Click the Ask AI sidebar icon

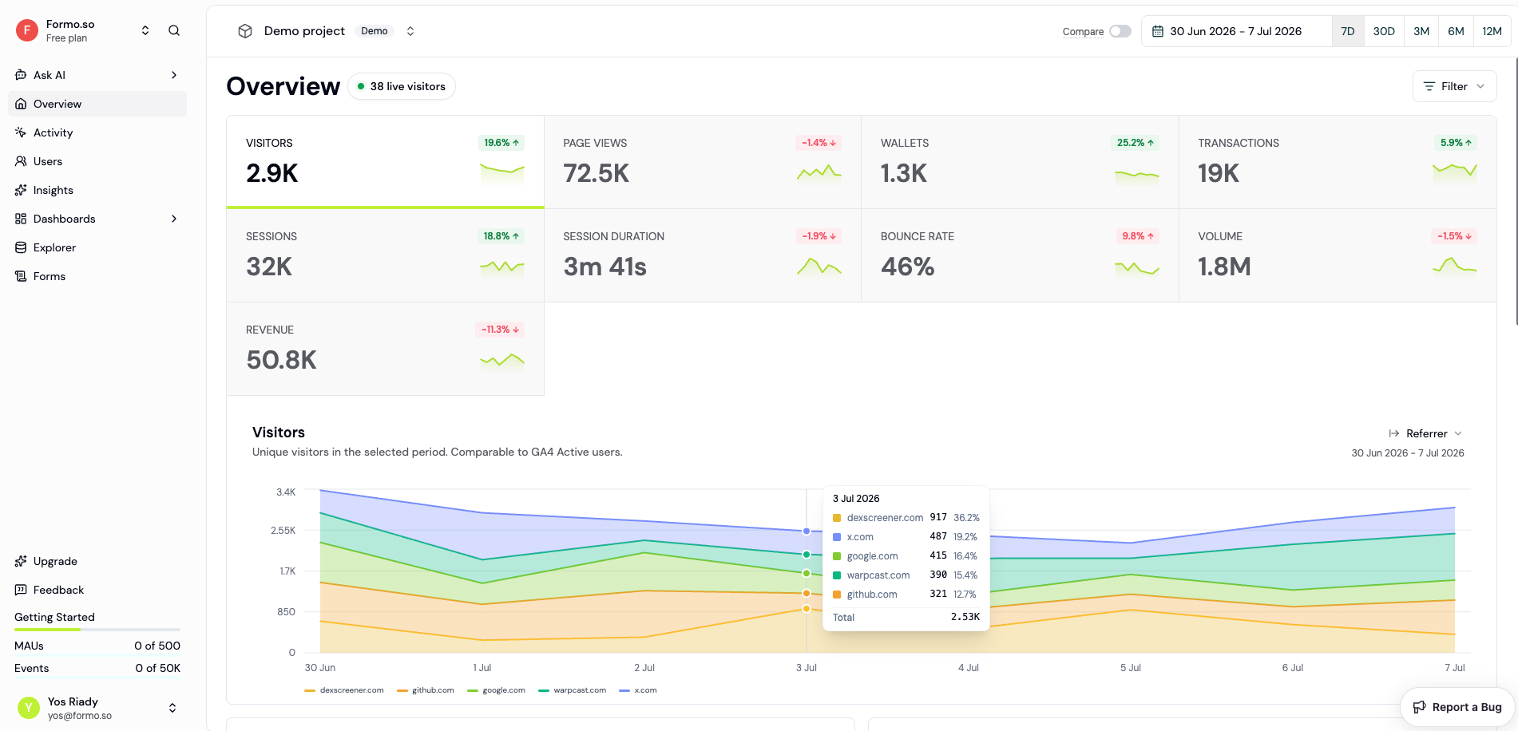21,75
